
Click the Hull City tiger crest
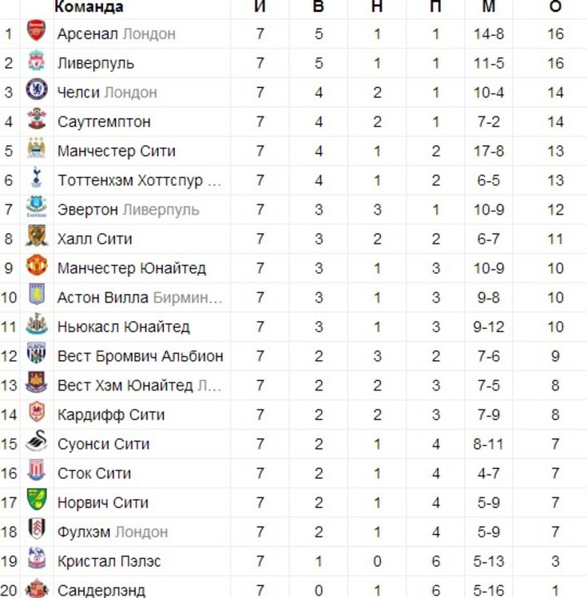(37, 236)
